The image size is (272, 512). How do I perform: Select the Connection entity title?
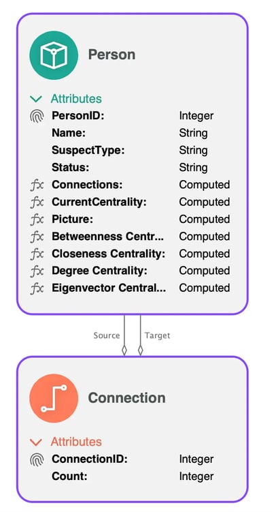tap(126, 397)
